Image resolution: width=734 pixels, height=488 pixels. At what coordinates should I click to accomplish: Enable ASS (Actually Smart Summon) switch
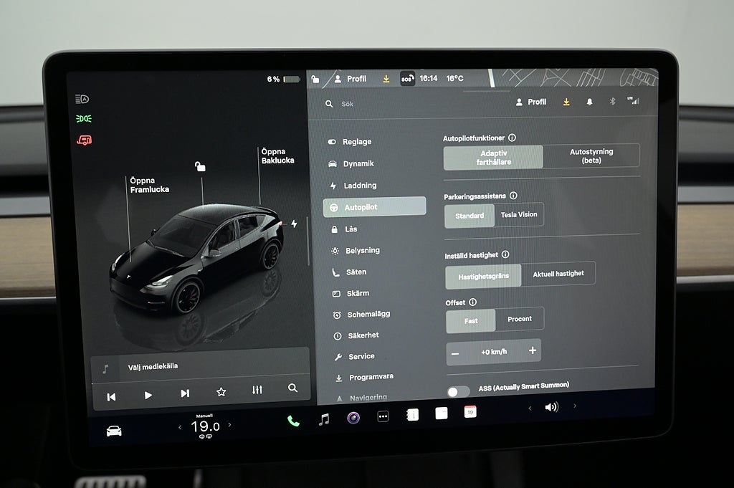pyautogui.click(x=458, y=391)
